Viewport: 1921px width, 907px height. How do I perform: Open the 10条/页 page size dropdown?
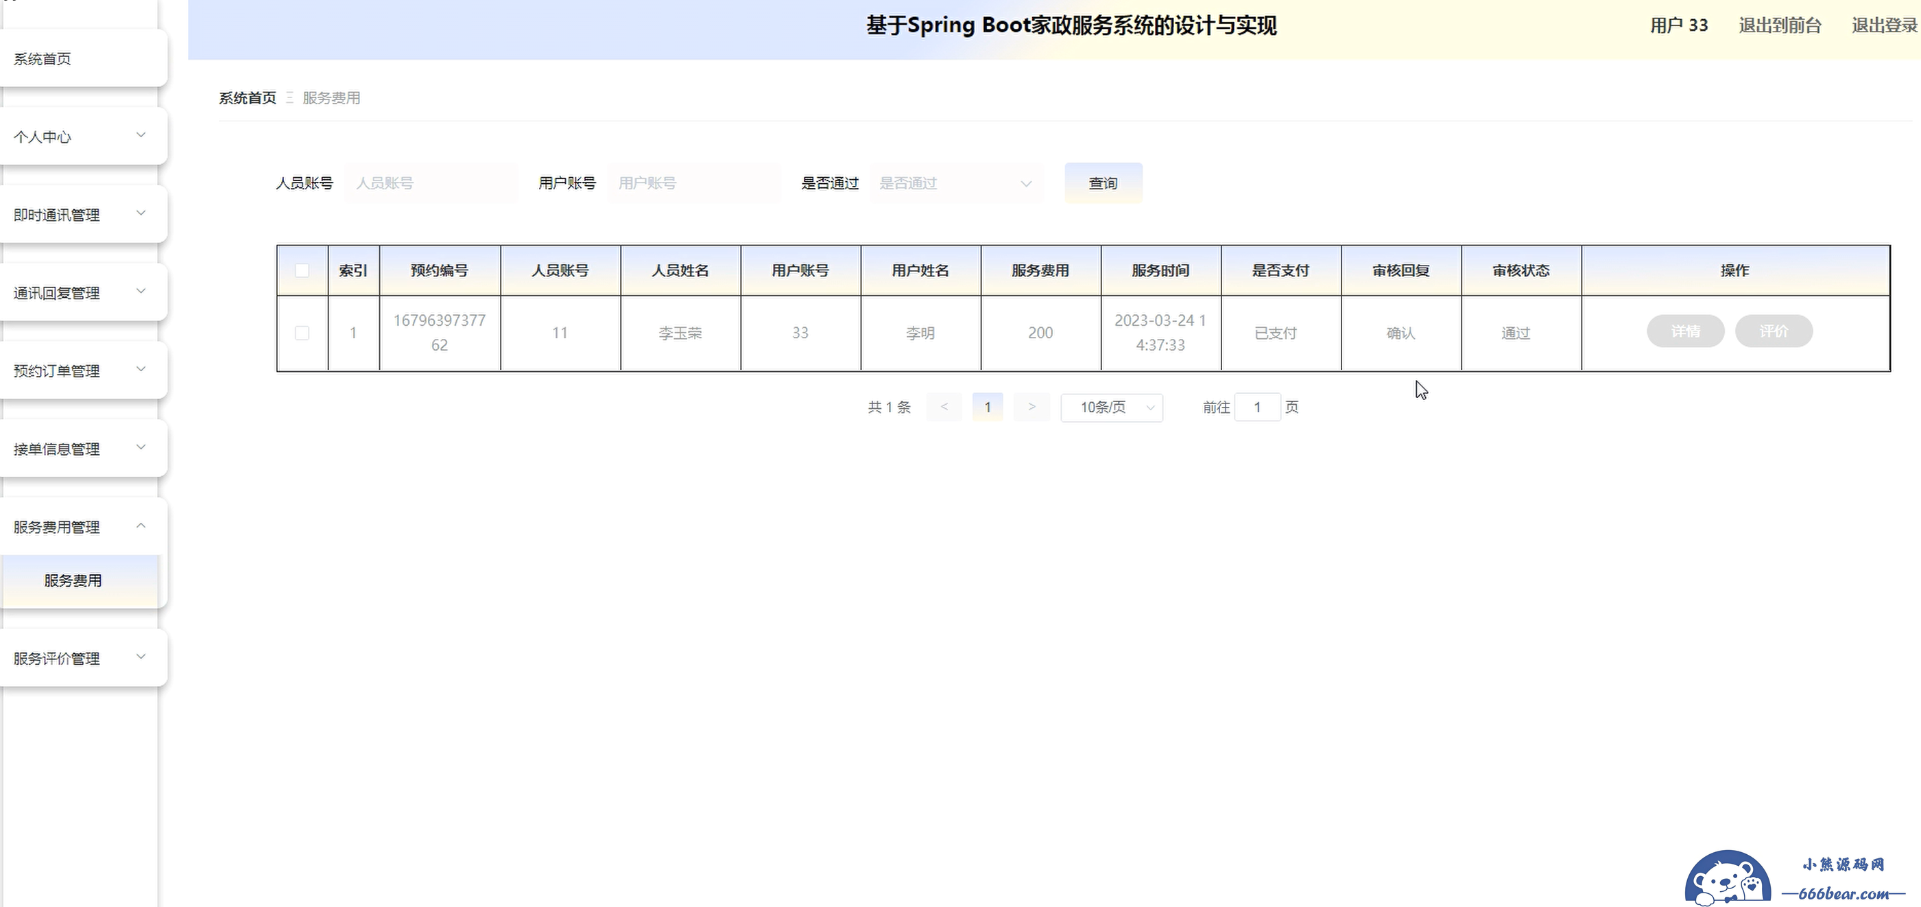pos(1111,408)
